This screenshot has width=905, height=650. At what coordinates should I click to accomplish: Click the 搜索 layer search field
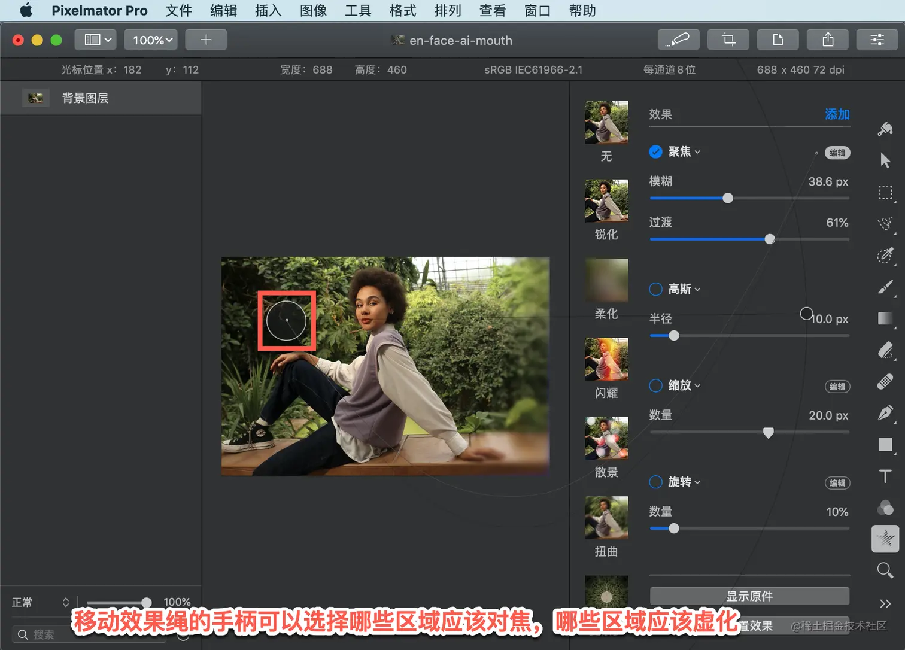pos(90,634)
